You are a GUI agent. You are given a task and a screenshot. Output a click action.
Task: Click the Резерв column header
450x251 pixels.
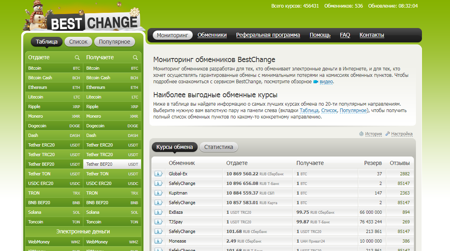(x=373, y=163)
